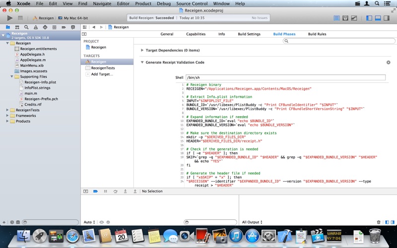This screenshot has width=397, height=248.
Task: Go back in editor history
Action: pyautogui.click(x=94, y=27)
